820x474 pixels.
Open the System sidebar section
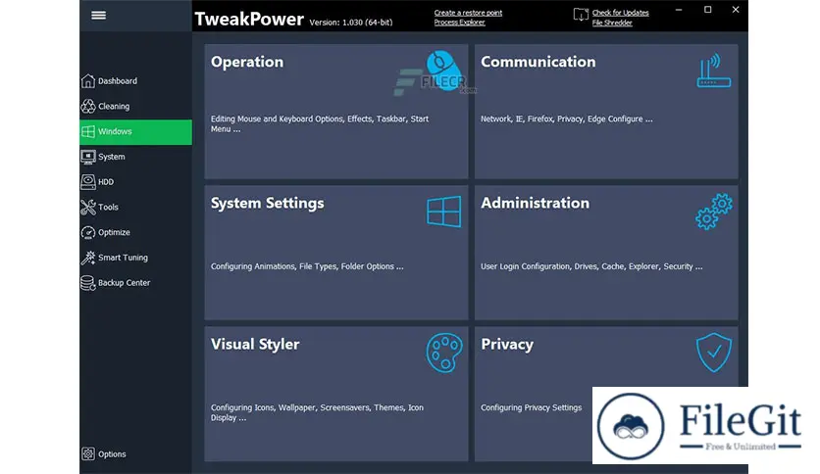(111, 157)
